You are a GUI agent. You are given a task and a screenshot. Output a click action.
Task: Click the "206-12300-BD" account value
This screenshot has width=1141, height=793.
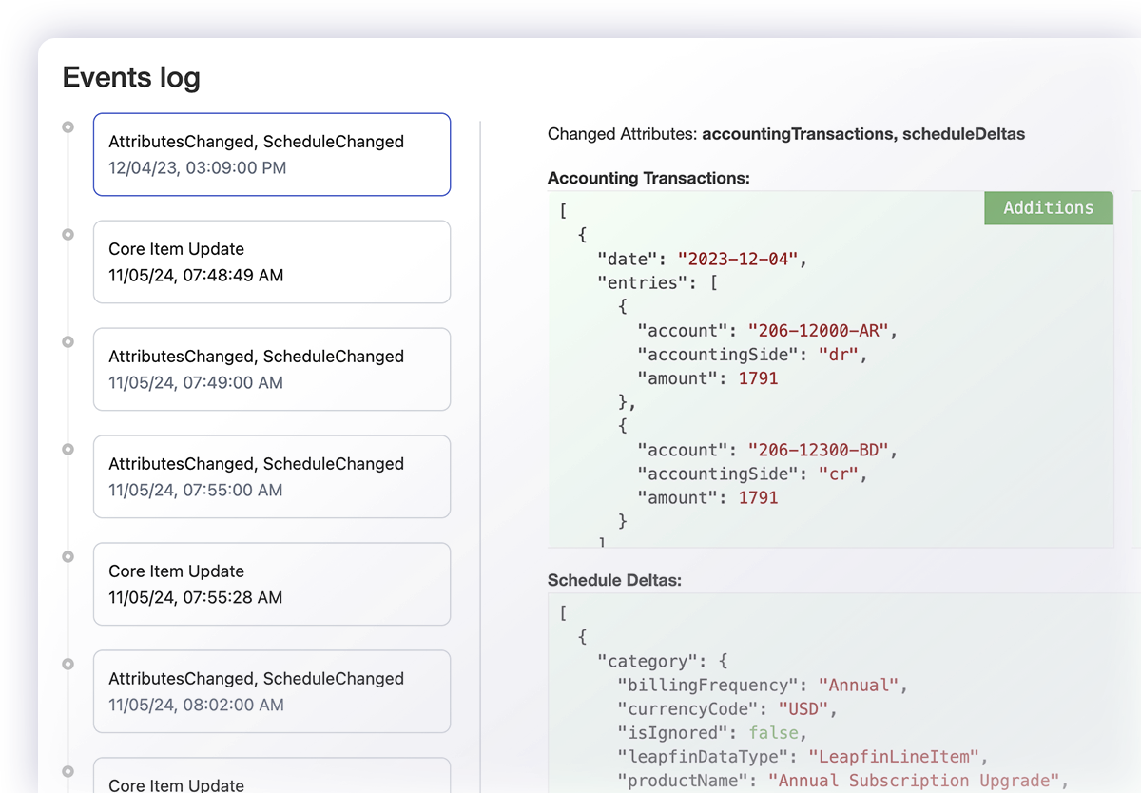[818, 450]
